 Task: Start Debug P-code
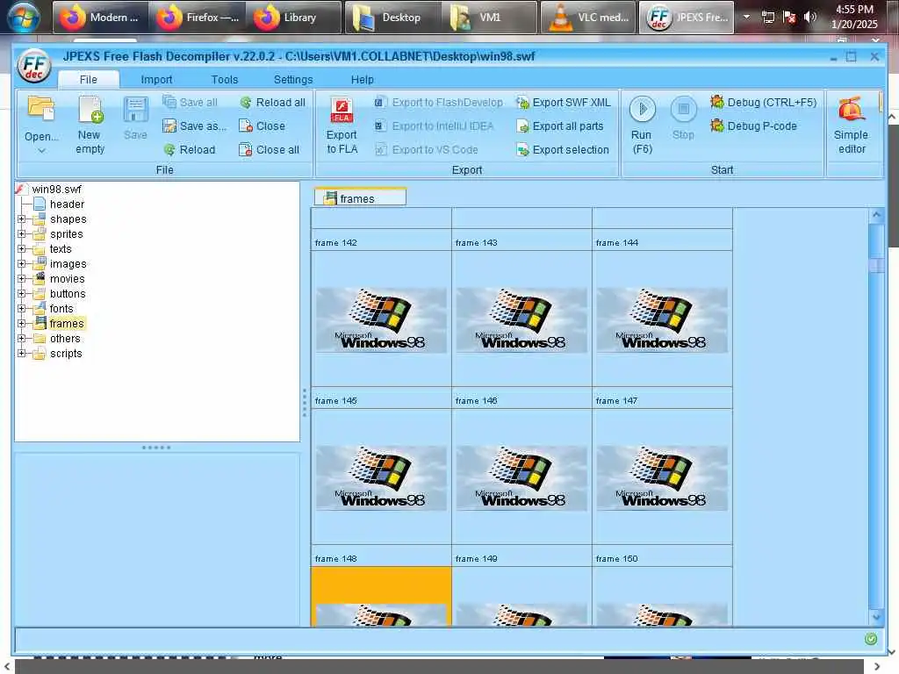point(753,125)
